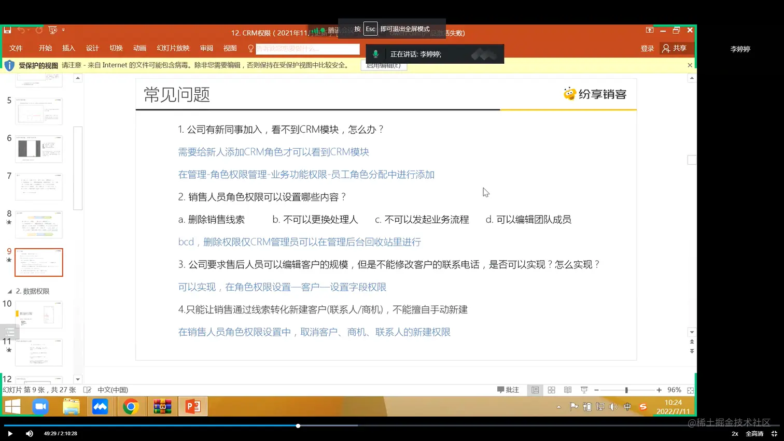Switch to the 开始 ribbon tab
The image size is (784, 441).
(x=45, y=48)
